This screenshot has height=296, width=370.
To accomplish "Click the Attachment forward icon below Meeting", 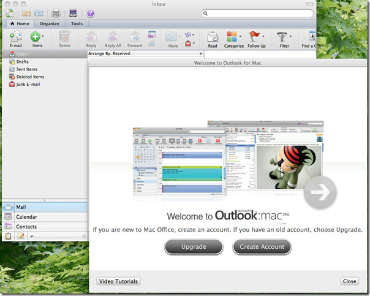I will point(152,43).
